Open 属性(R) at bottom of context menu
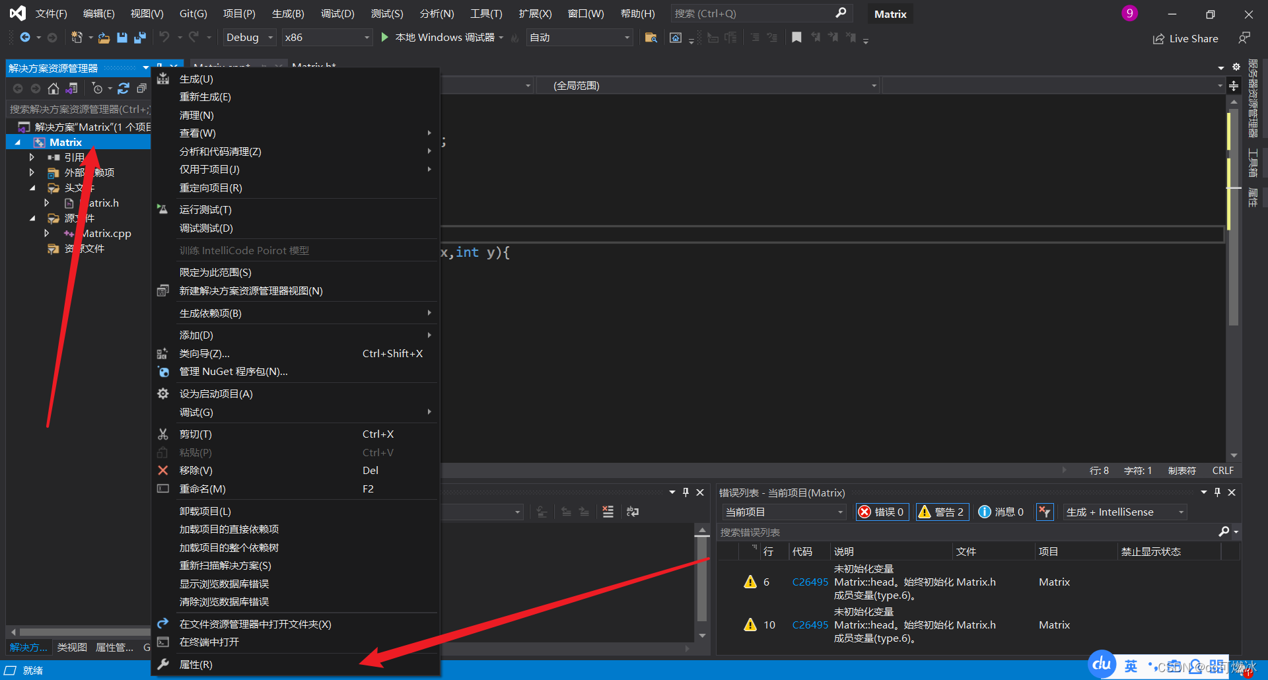Viewport: 1268px width, 680px height. pos(295,665)
